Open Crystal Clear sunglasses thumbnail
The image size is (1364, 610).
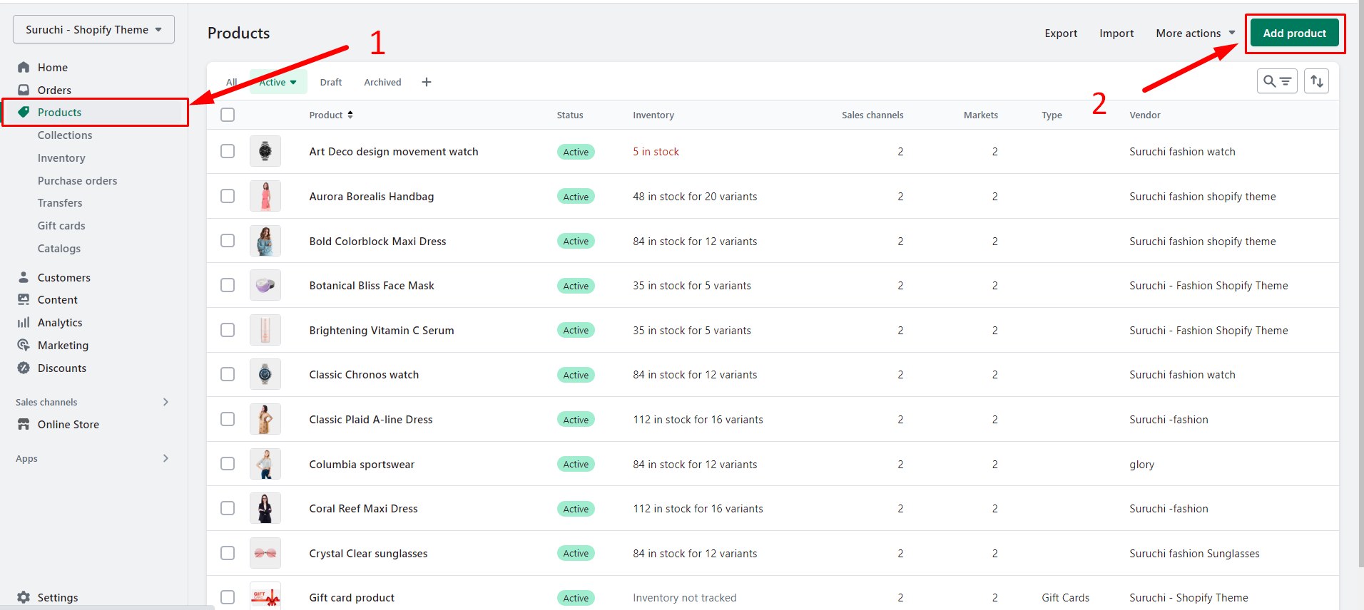265,553
